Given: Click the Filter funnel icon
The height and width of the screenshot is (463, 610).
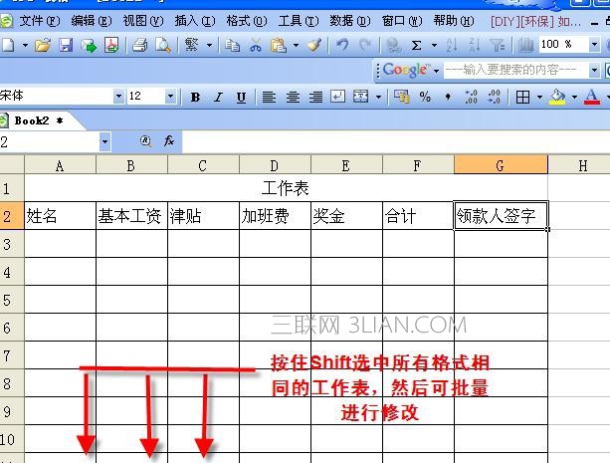Looking at the screenshot, I should click(x=498, y=46).
